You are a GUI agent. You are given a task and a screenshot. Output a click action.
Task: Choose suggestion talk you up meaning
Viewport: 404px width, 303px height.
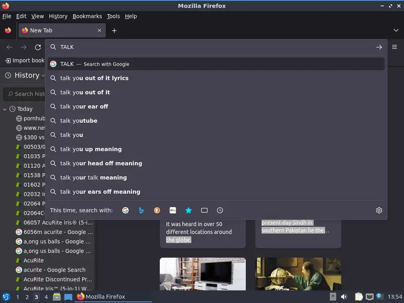coord(216,149)
